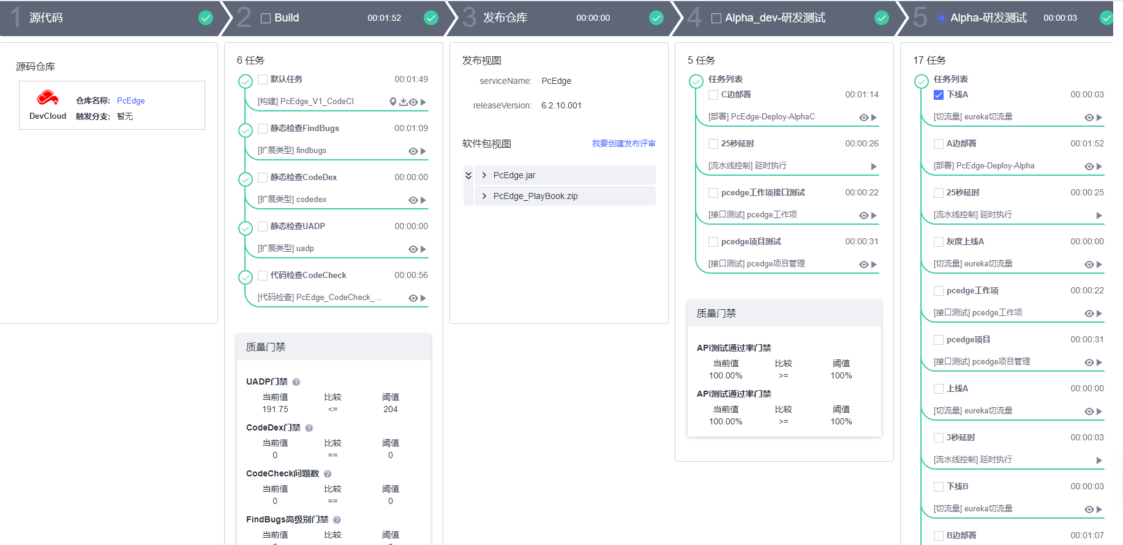Open the PcEdge repository name link
Screen dimensions: 1123x545
(131, 100)
